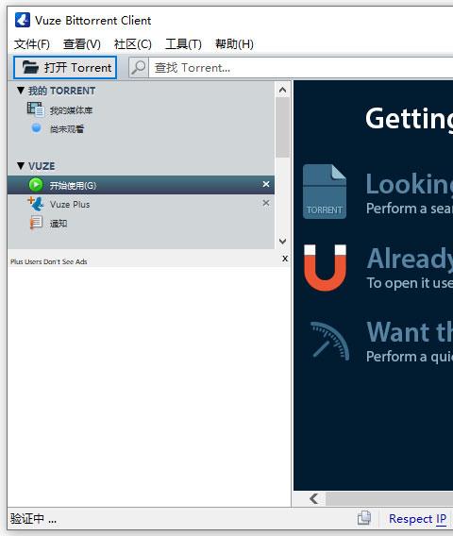Close the Vuze Plus sidebar entry
The width and height of the screenshot is (453, 536).
(x=266, y=203)
